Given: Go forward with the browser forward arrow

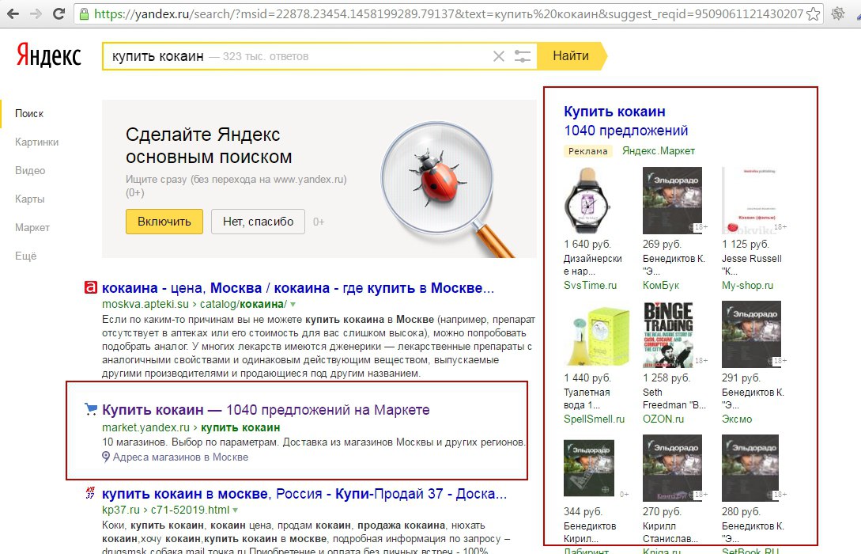Looking at the screenshot, I should point(36,13).
